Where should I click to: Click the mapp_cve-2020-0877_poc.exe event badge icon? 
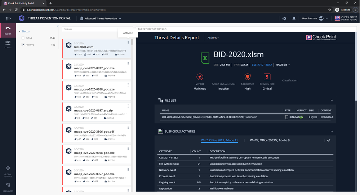coord(68,66)
